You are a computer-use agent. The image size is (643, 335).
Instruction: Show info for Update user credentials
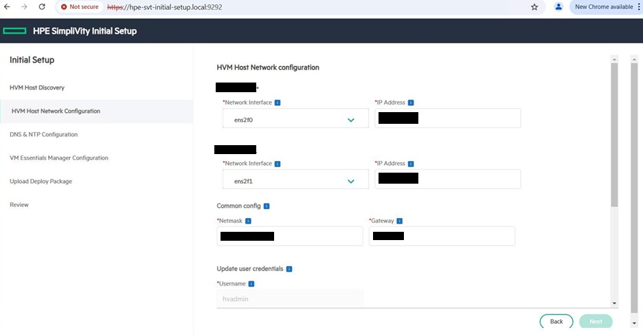point(289,269)
